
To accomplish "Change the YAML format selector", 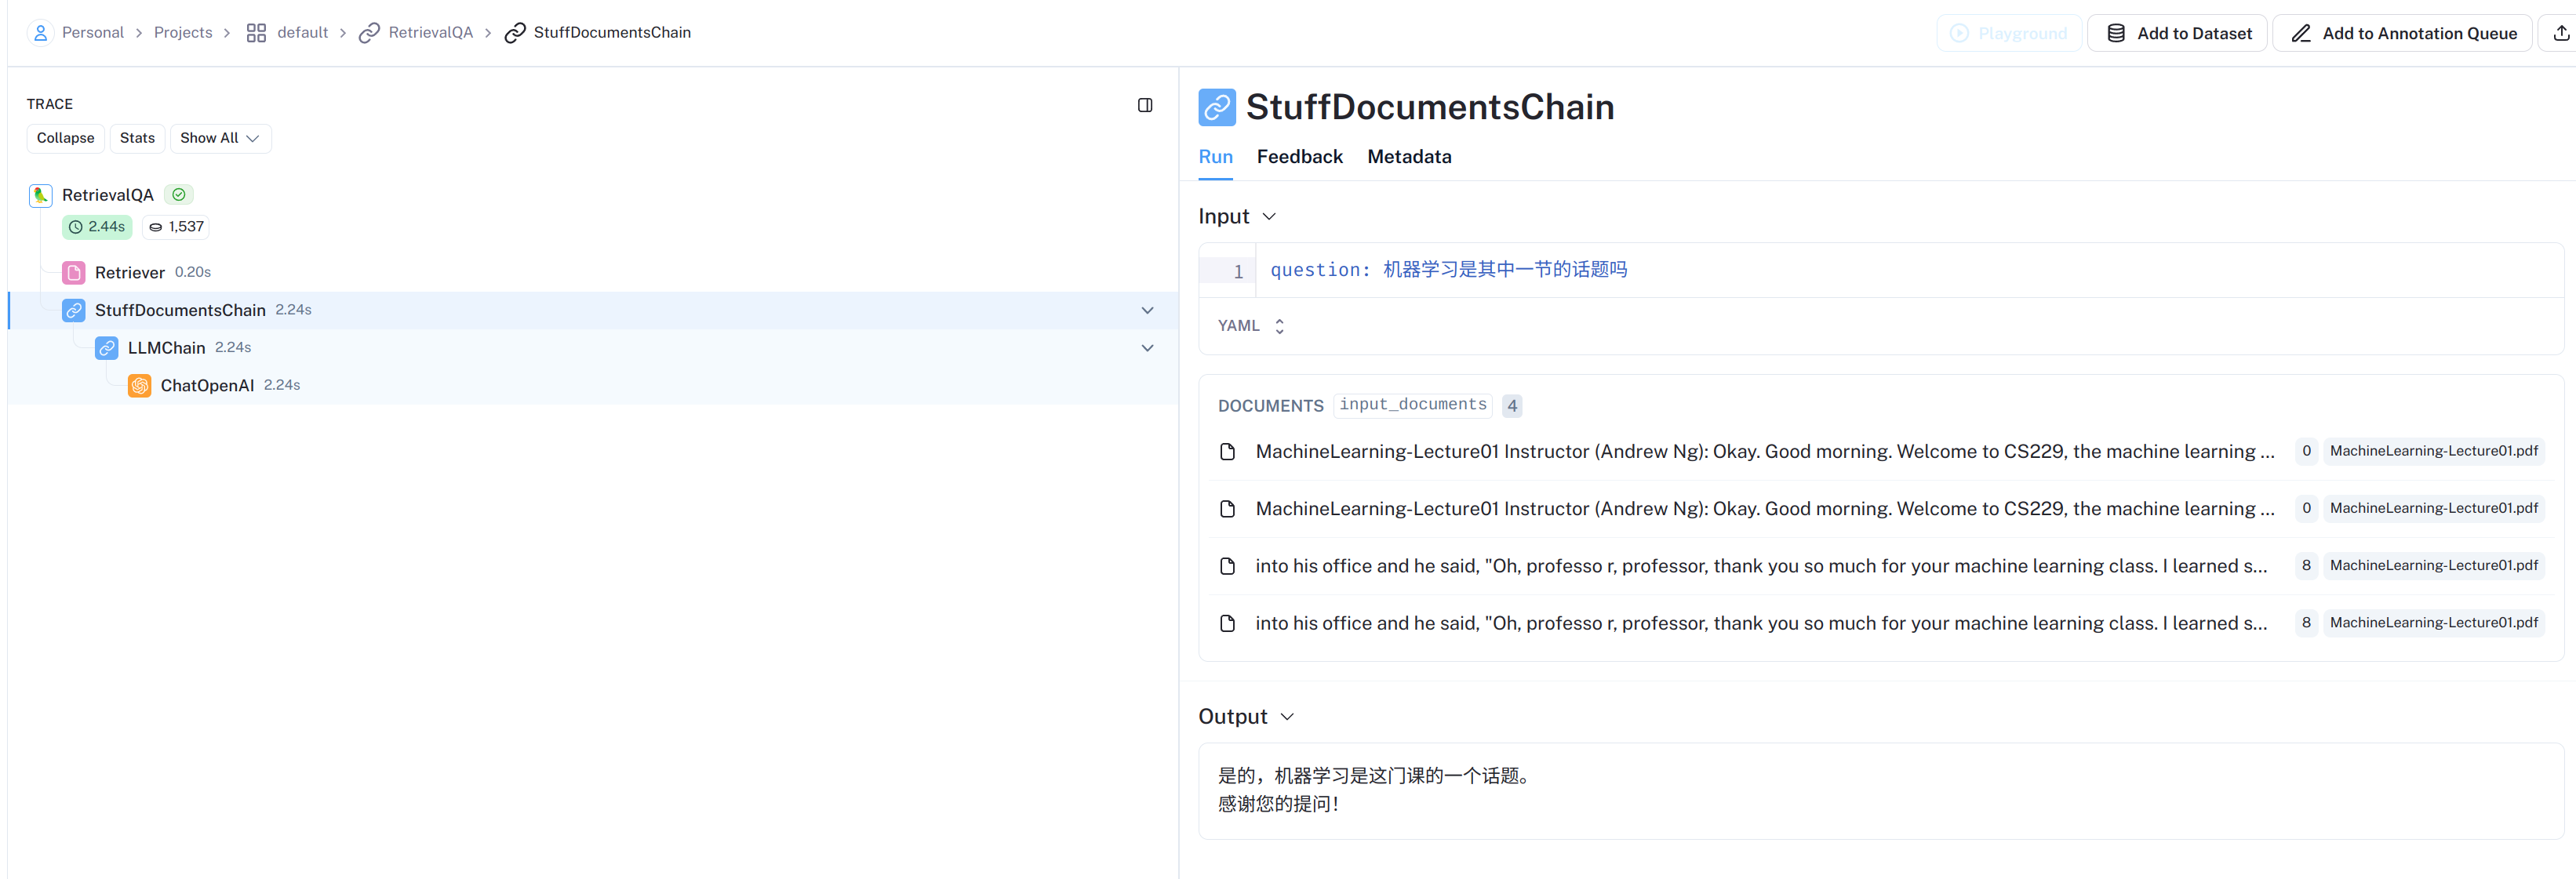I will (x=1250, y=326).
